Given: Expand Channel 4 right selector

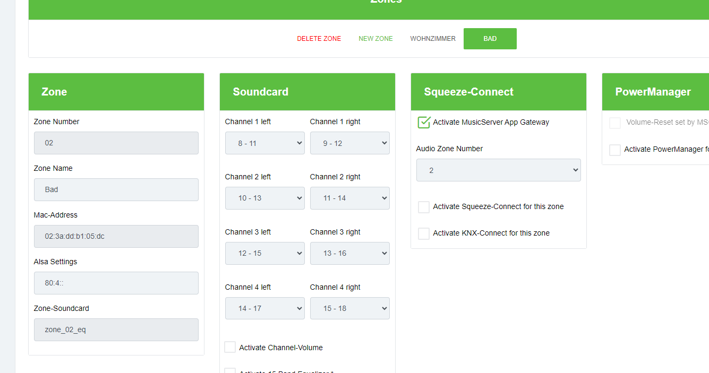Looking at the screenshot, I should click(x=349, y=309).
